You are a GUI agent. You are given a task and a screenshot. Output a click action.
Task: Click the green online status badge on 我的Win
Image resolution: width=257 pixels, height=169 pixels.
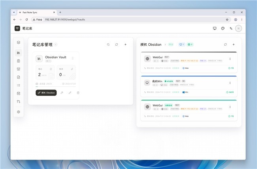[169, 81]
